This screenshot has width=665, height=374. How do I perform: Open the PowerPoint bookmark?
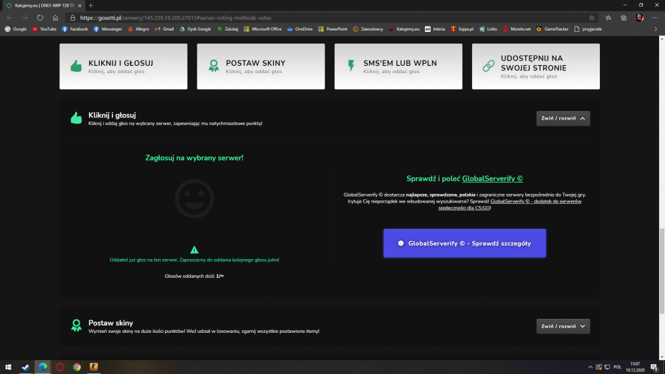(x=332, y=29)
